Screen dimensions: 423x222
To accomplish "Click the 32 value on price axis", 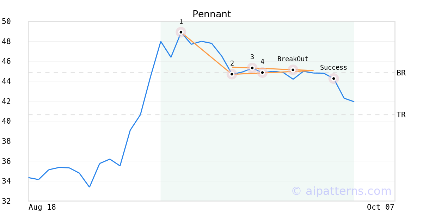I will (6, 201).
